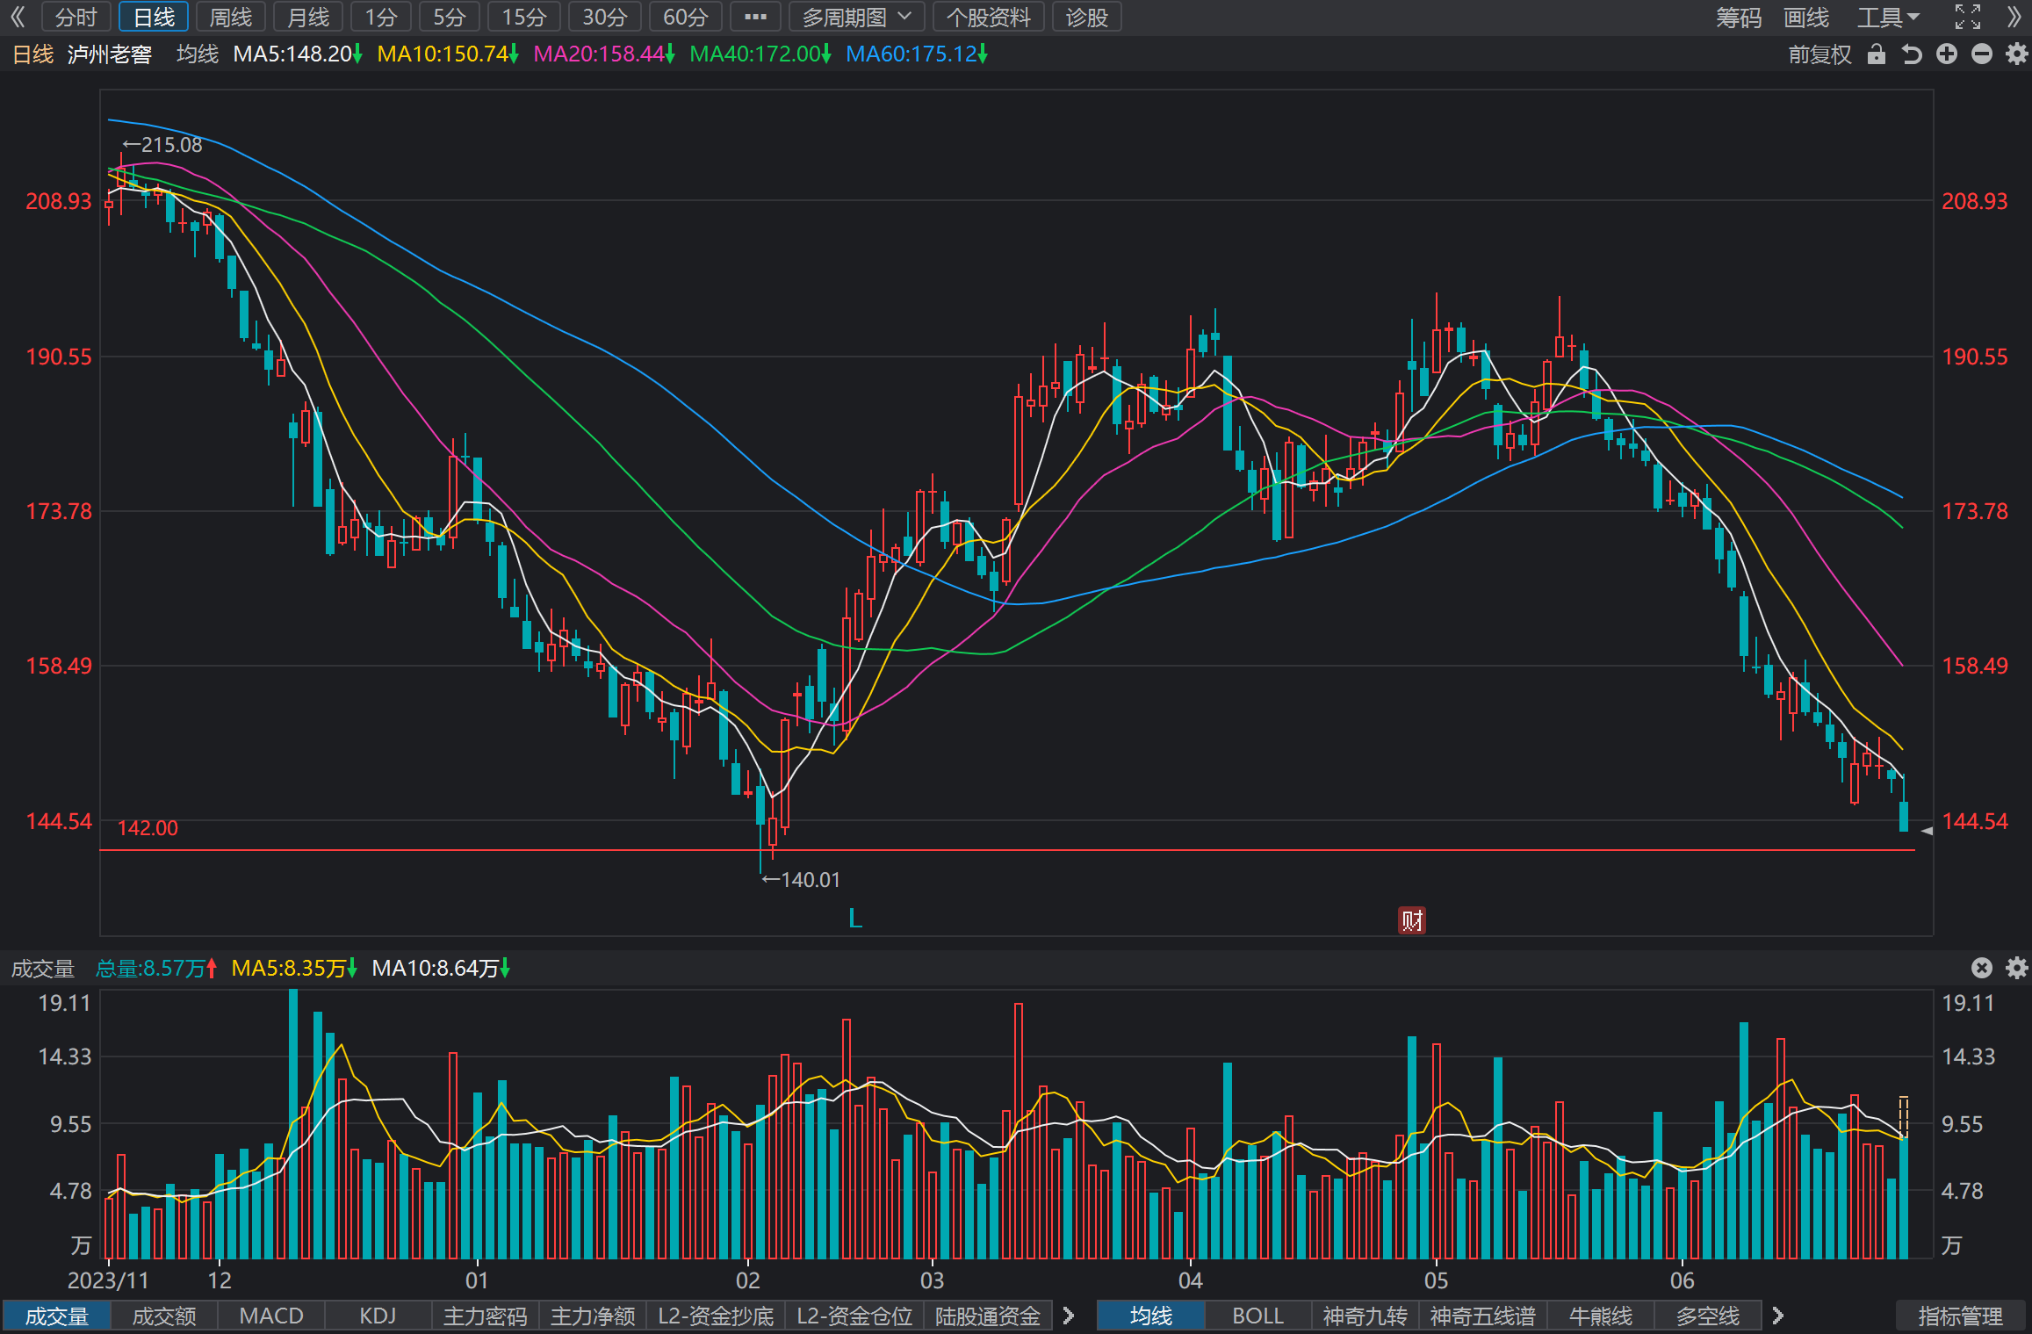Image resolution: width=2032 pixels, height=1334 pixels.
Task: Select the BOLL main indicator tab
Action: [x=1258, y=1316]
